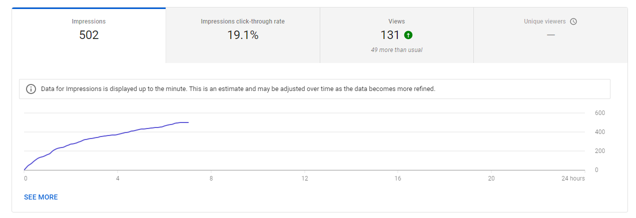Click the "49 more than usual" text

(x=396, y=50)
